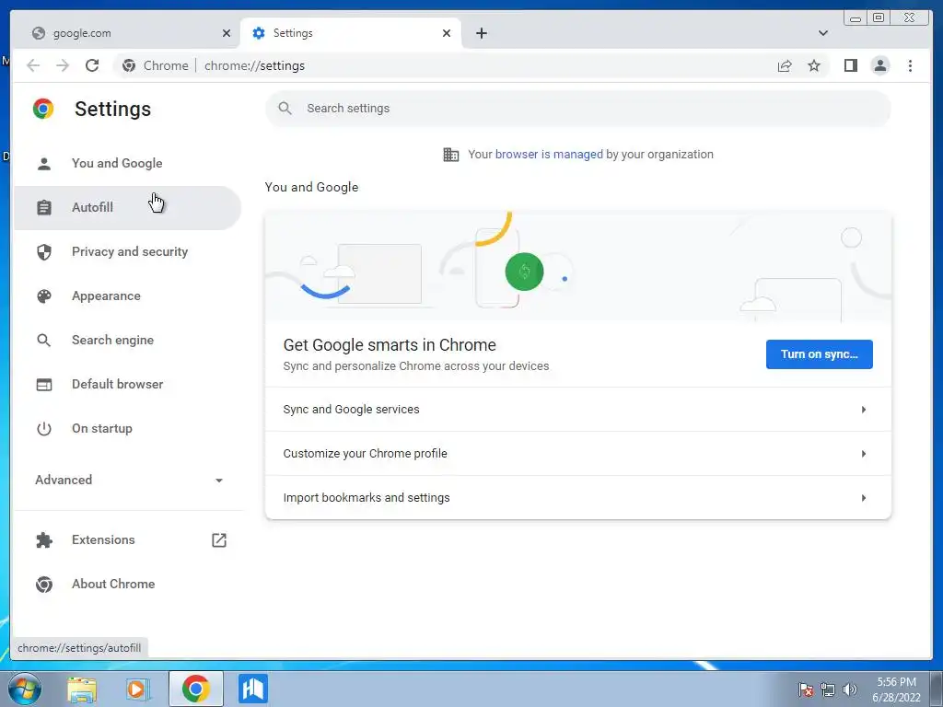Open About Chrome
The height and width of the screenshot is (707, 943).
click(x=128, y=585)
